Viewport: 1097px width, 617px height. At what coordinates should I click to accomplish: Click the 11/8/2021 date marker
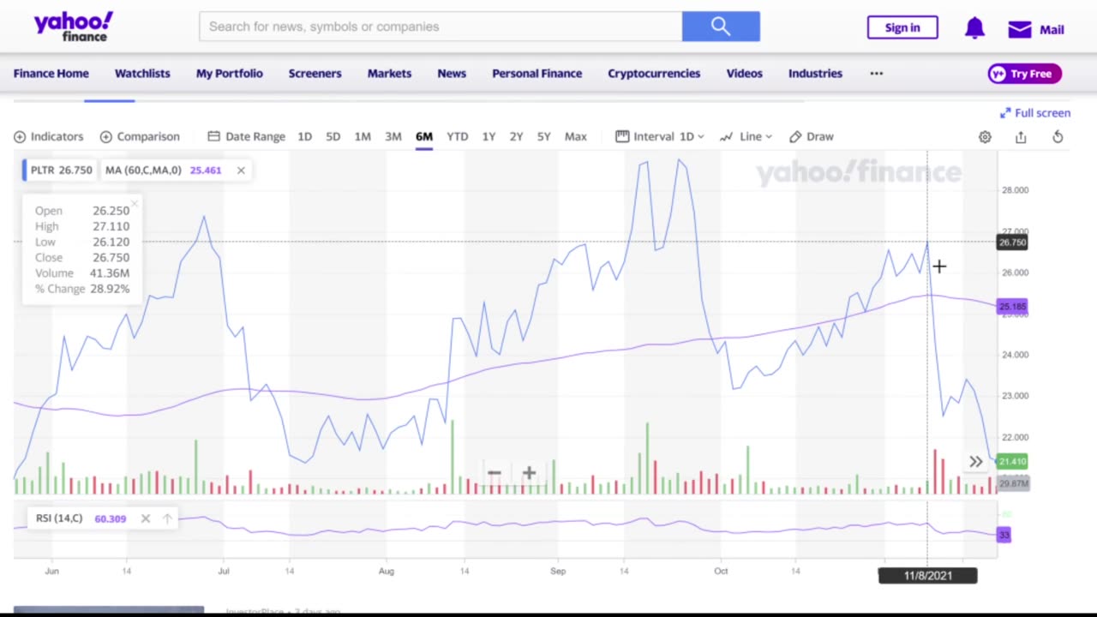pos(927,576)
